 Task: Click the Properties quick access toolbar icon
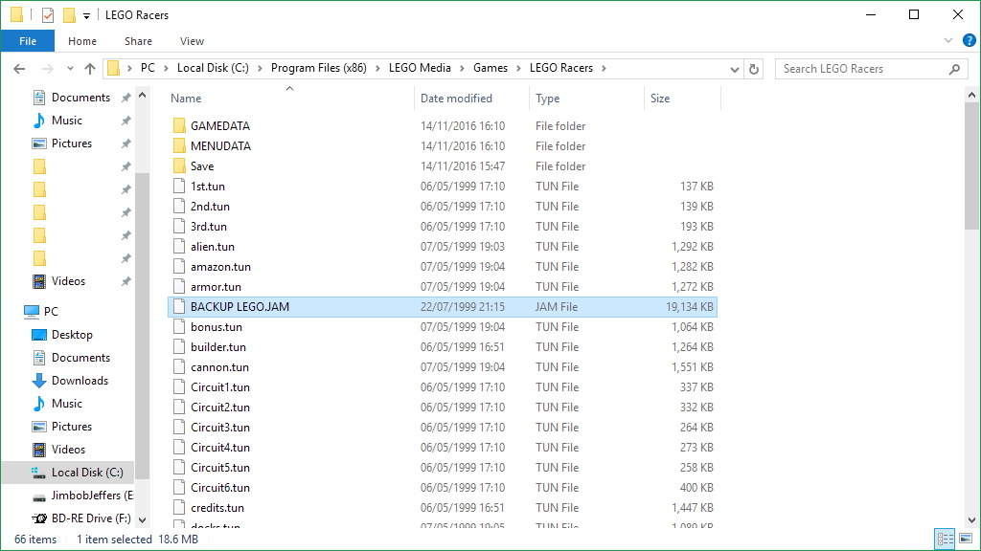pyautogui.click(x=48, y=15)
